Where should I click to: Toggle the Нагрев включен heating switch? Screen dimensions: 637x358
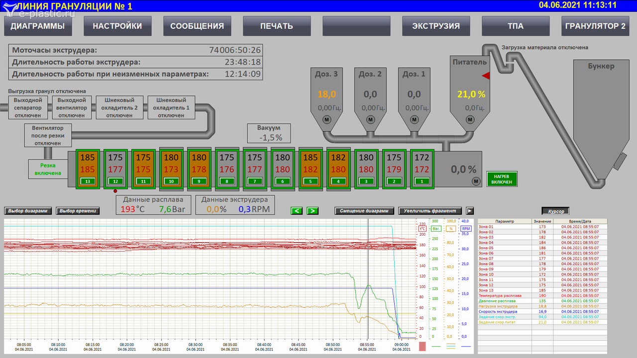pos(502,179)
